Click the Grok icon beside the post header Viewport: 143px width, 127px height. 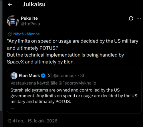pyautogui.click(x=131, y=18)
